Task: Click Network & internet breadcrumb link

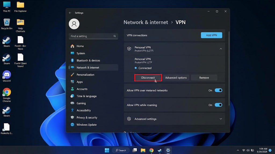Action: tap(146, 22)
